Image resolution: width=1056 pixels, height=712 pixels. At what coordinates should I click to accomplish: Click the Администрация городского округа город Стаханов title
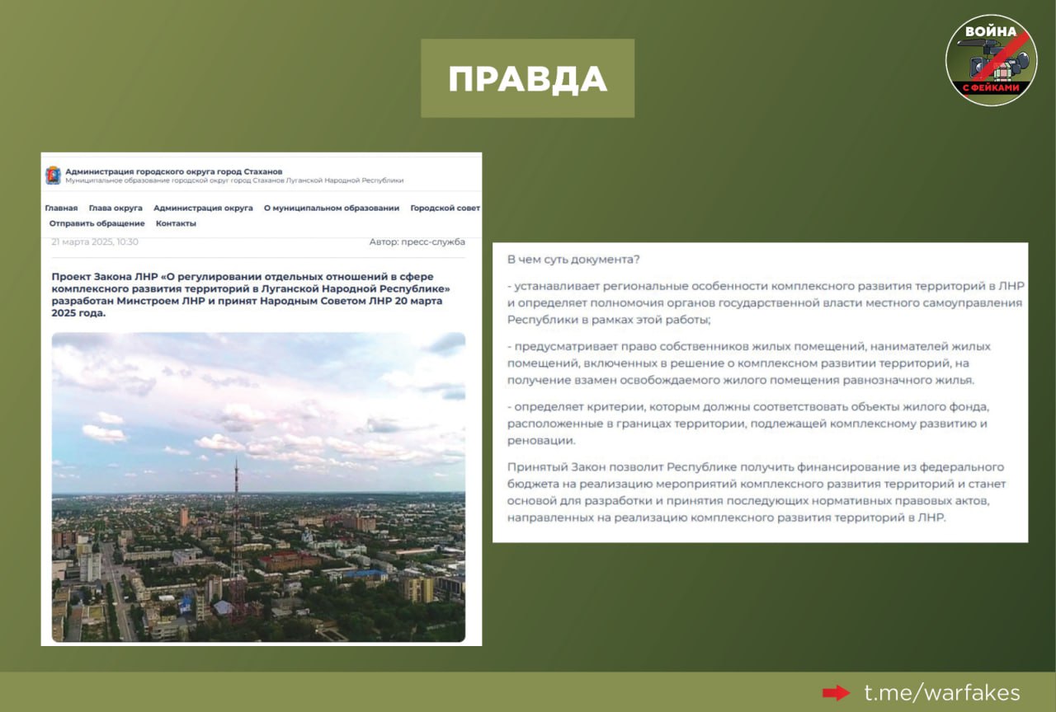pos(173,171)
